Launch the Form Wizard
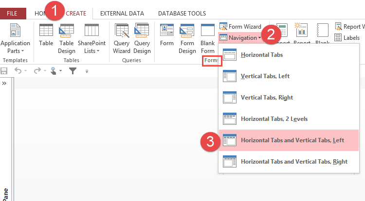The height and width of the screenshot is (201, 365). [x=240, y=27]
